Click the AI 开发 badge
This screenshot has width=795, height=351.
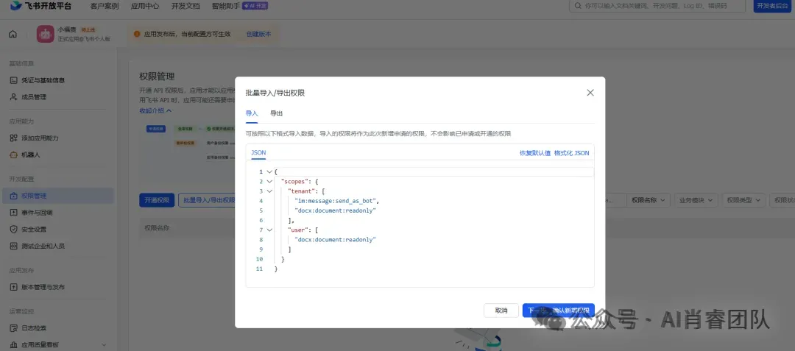click(x=255, y=6)
